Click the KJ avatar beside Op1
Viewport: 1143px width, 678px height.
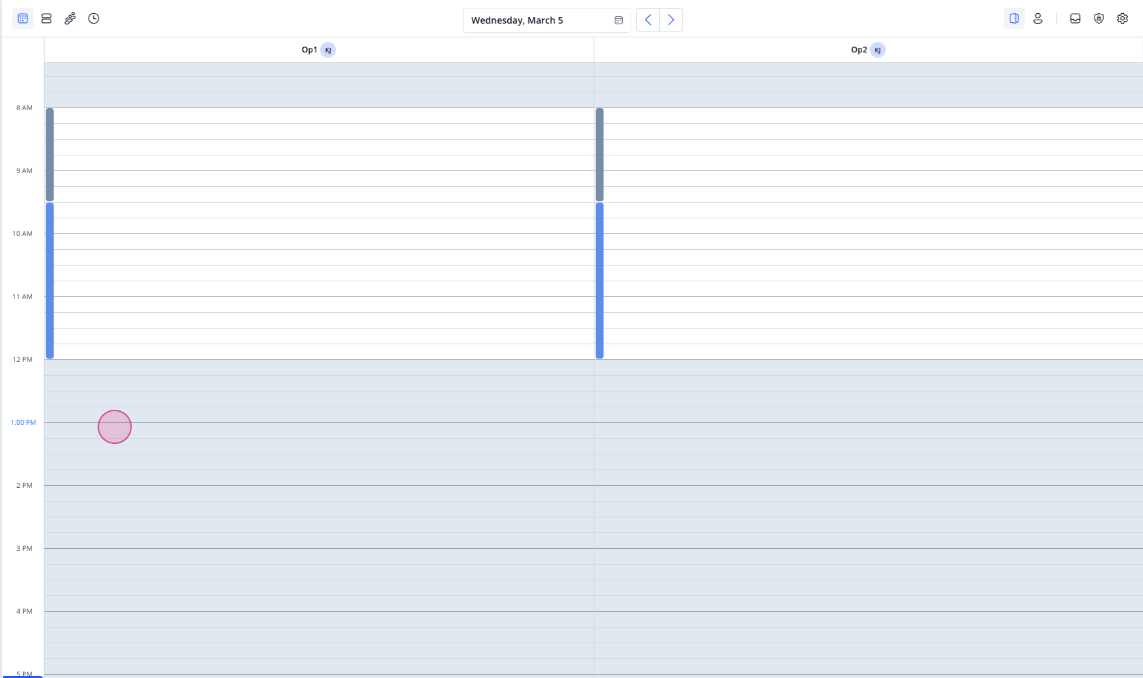(x=328, y=50)
